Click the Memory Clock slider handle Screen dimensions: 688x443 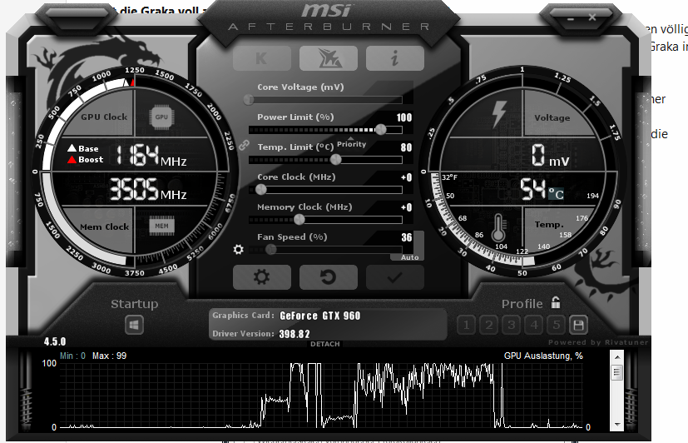pos(299,219)
